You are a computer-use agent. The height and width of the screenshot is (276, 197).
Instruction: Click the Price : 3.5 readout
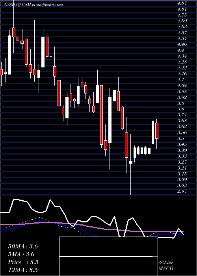23,262
